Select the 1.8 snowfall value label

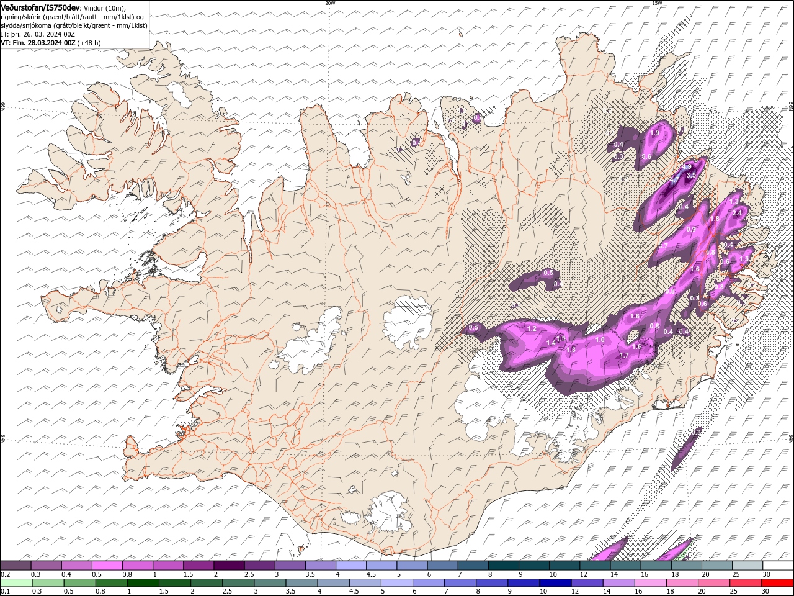point(714,219)
